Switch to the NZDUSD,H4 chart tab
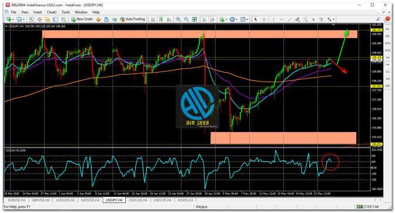Screen dimensions: 395x213 coord(90,200)
